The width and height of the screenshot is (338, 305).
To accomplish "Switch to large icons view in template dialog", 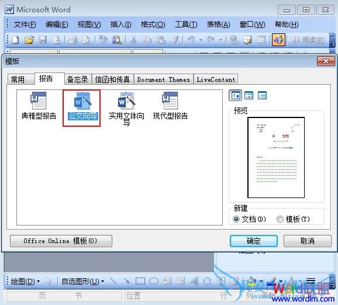I will tap(236, 95).
